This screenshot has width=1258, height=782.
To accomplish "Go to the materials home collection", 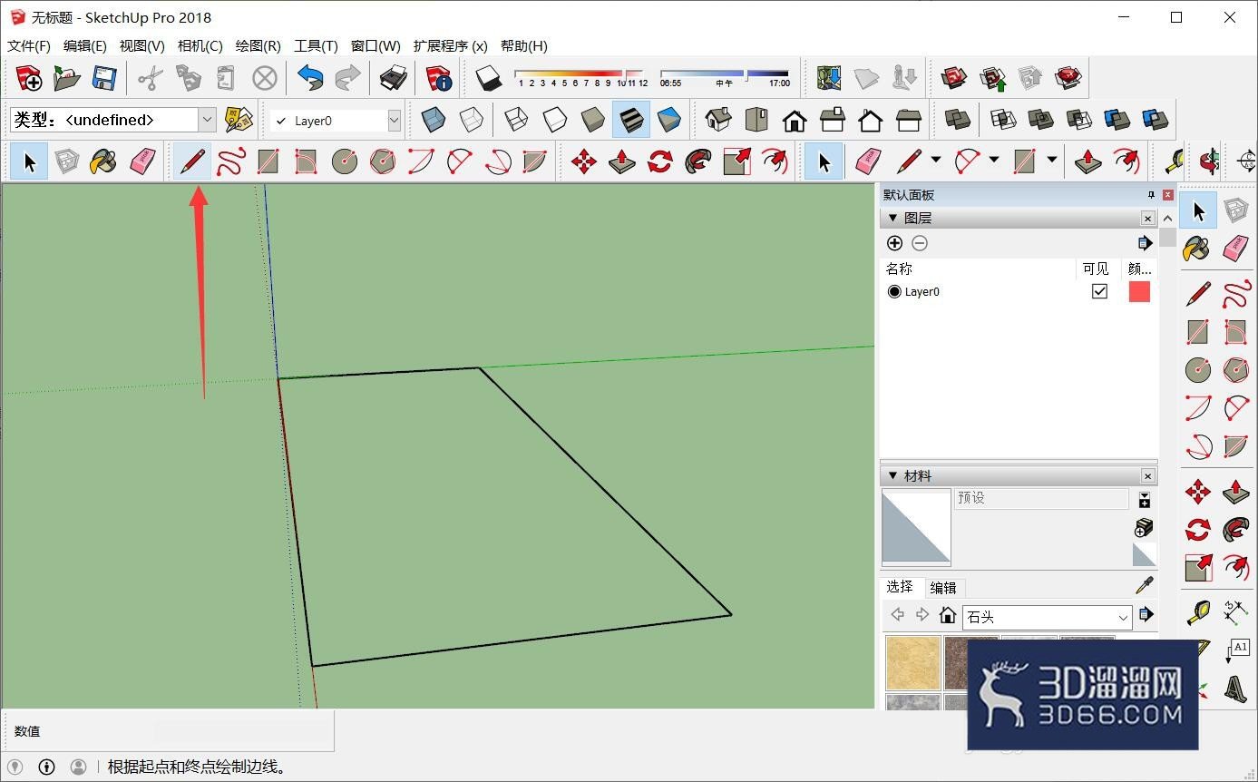I will coord(948,615).
